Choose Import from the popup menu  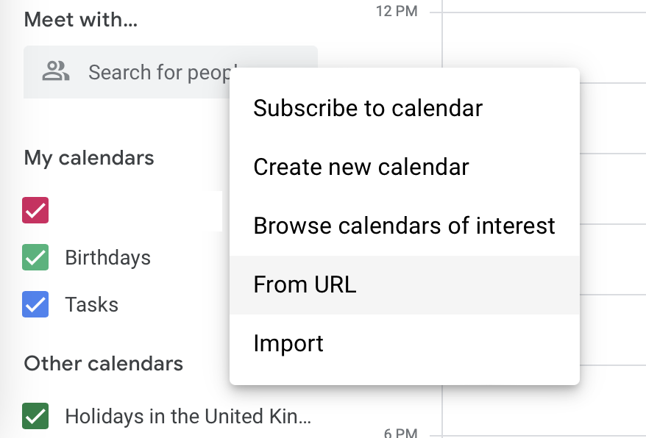(405, 344)
